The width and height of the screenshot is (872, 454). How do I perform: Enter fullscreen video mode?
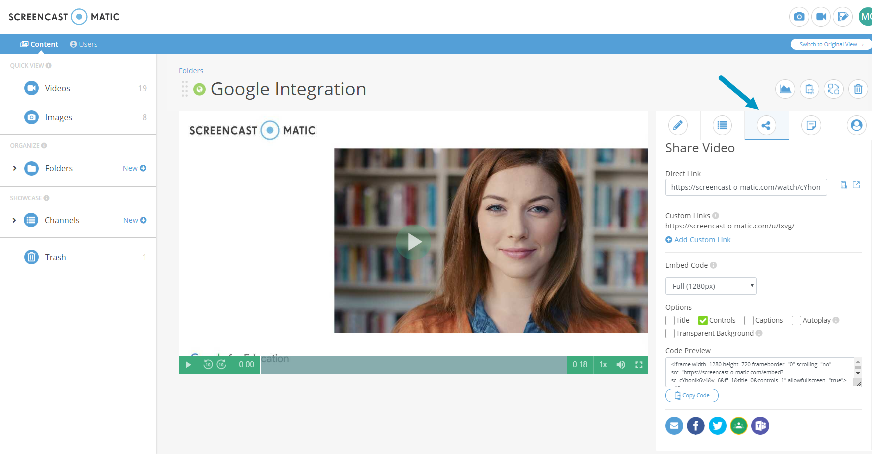click(x=639, y=365)
